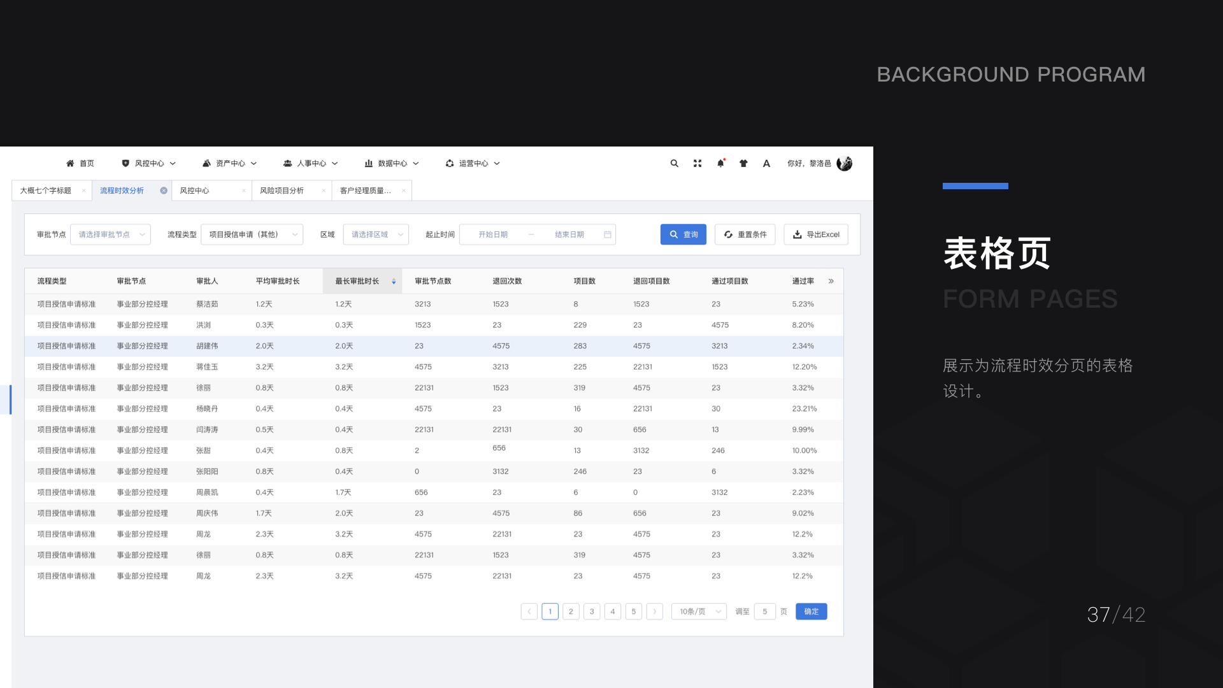This screenshot has height=688, width=1223.
Task: Select current page 1 button
Action: [x=550, y=612]
